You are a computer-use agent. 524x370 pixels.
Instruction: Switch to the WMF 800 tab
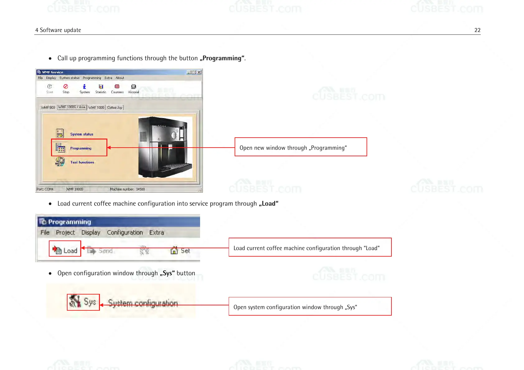point(48,107)
